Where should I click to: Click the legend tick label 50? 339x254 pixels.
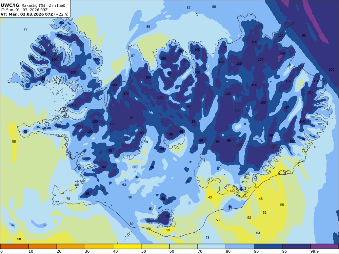click(x=143, y=251)
